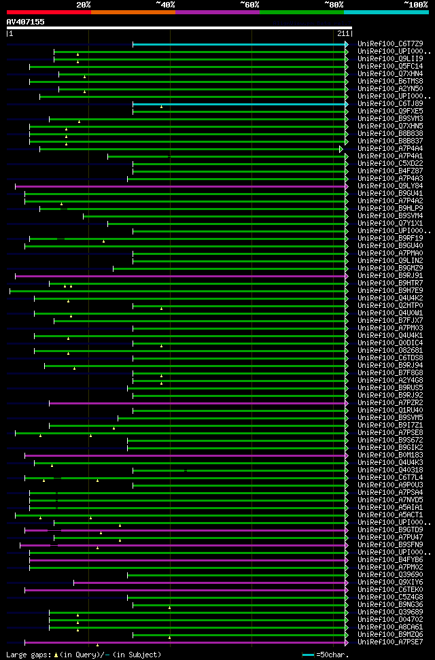The image size is (435, 660).
Task: Select hit label UniRef100_Q2HTP0
Action: point(390,306)
